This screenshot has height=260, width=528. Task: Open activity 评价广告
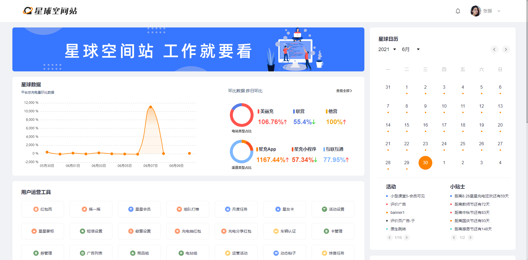(x=398, y=204)
